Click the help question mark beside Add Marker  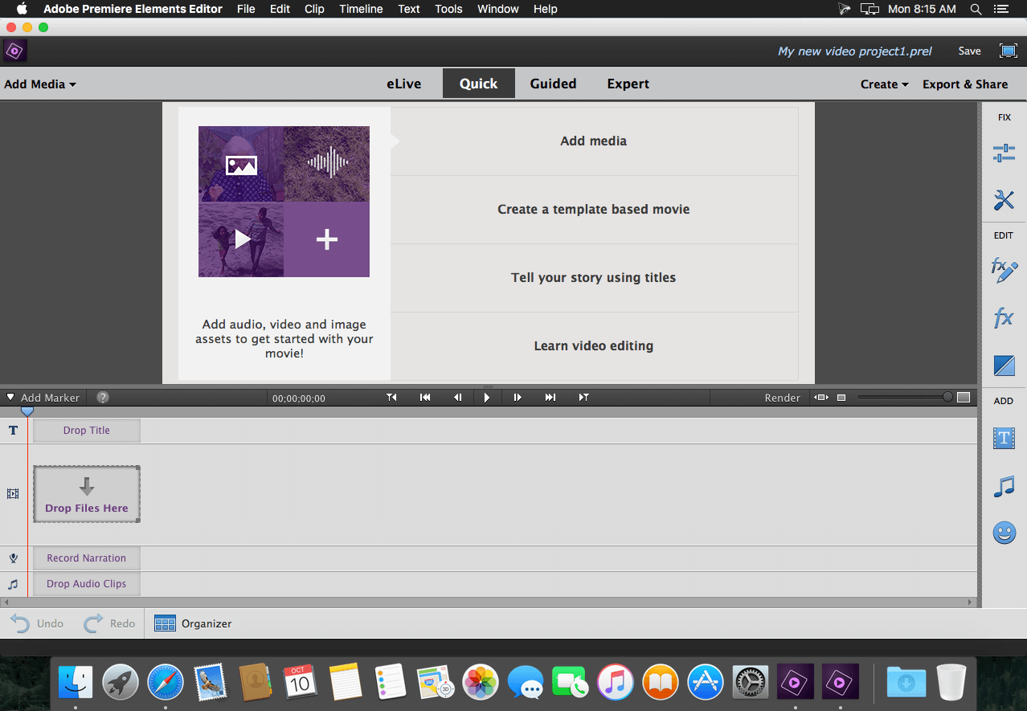coord(103,397)
